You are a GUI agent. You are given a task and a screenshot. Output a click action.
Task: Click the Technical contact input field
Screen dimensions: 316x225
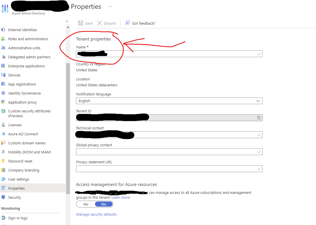169,135
